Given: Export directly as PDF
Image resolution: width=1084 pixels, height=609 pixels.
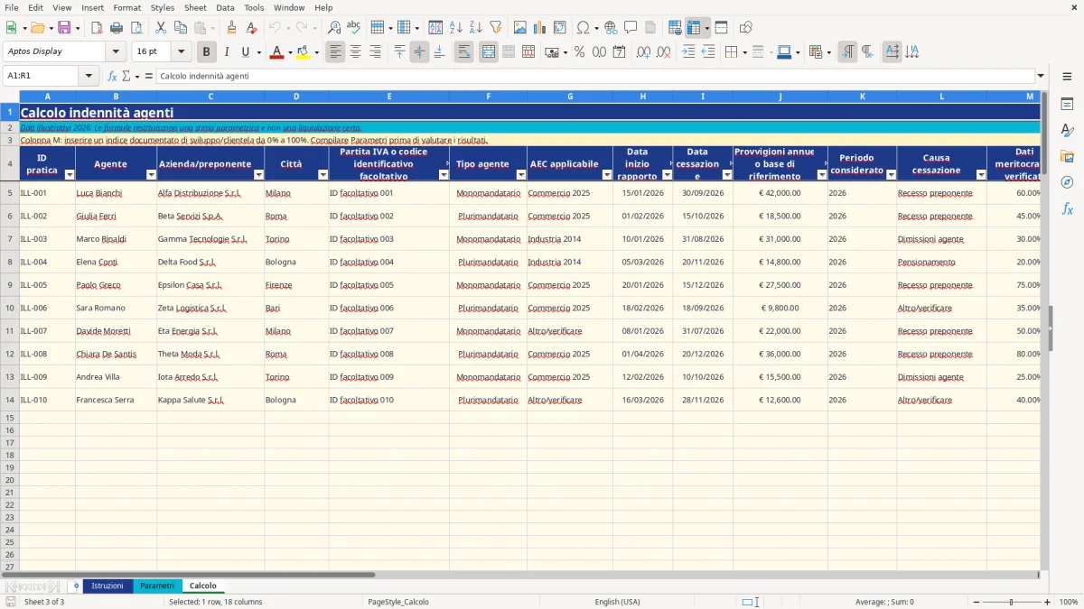Looking at the screenshot, I should (x=96, y=28).
